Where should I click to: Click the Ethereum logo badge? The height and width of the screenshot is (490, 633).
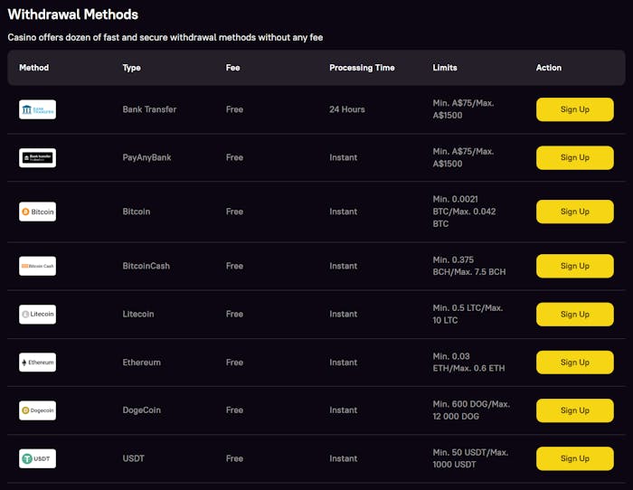point(37,363)
